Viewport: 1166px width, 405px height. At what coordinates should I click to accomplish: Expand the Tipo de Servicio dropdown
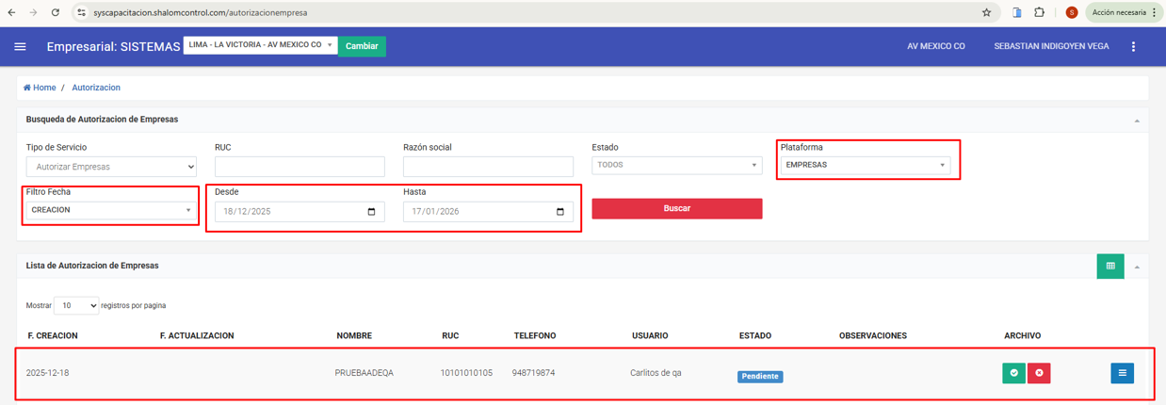pos(111,167)
